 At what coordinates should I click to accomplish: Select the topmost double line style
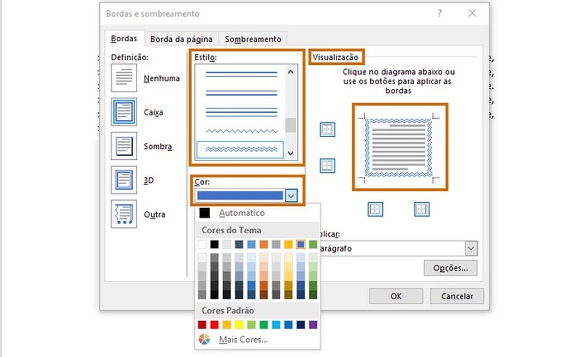point(241,74)
